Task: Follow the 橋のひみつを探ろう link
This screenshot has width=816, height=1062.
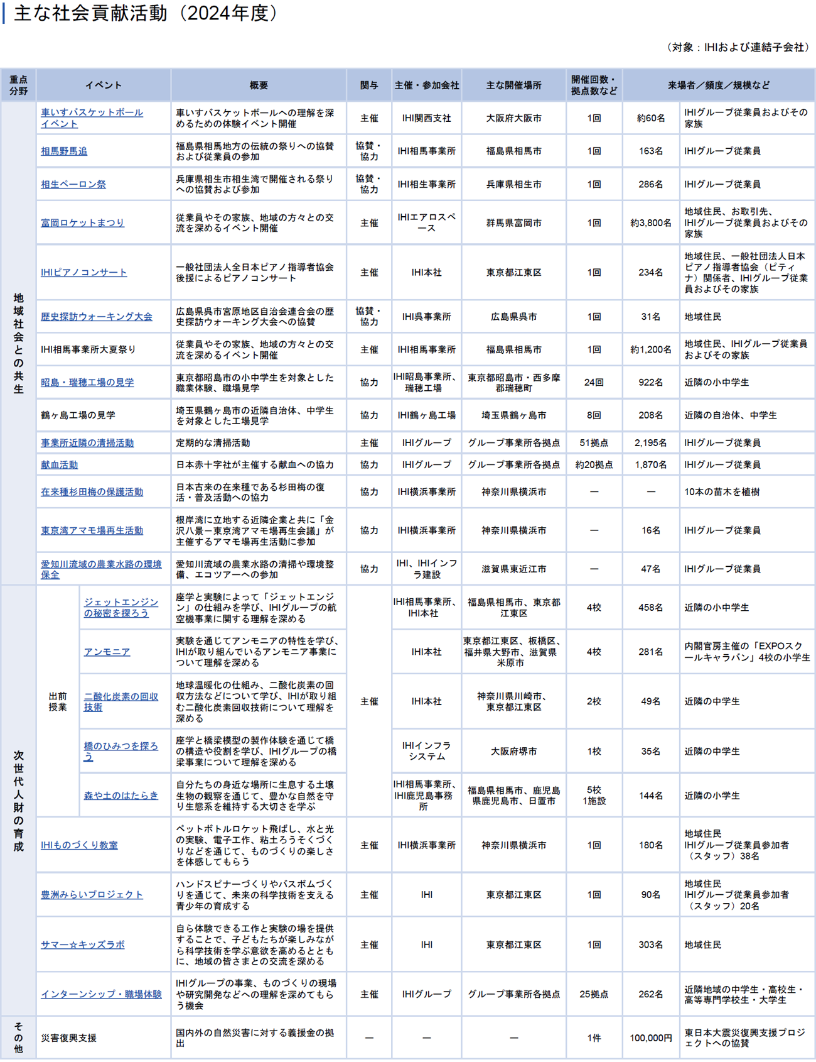Action: (121, 752)
